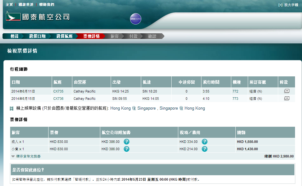The height and width of the screenshot is (186, 302).
Task: Click the Cathay Pacific logo
Action: 37,17
